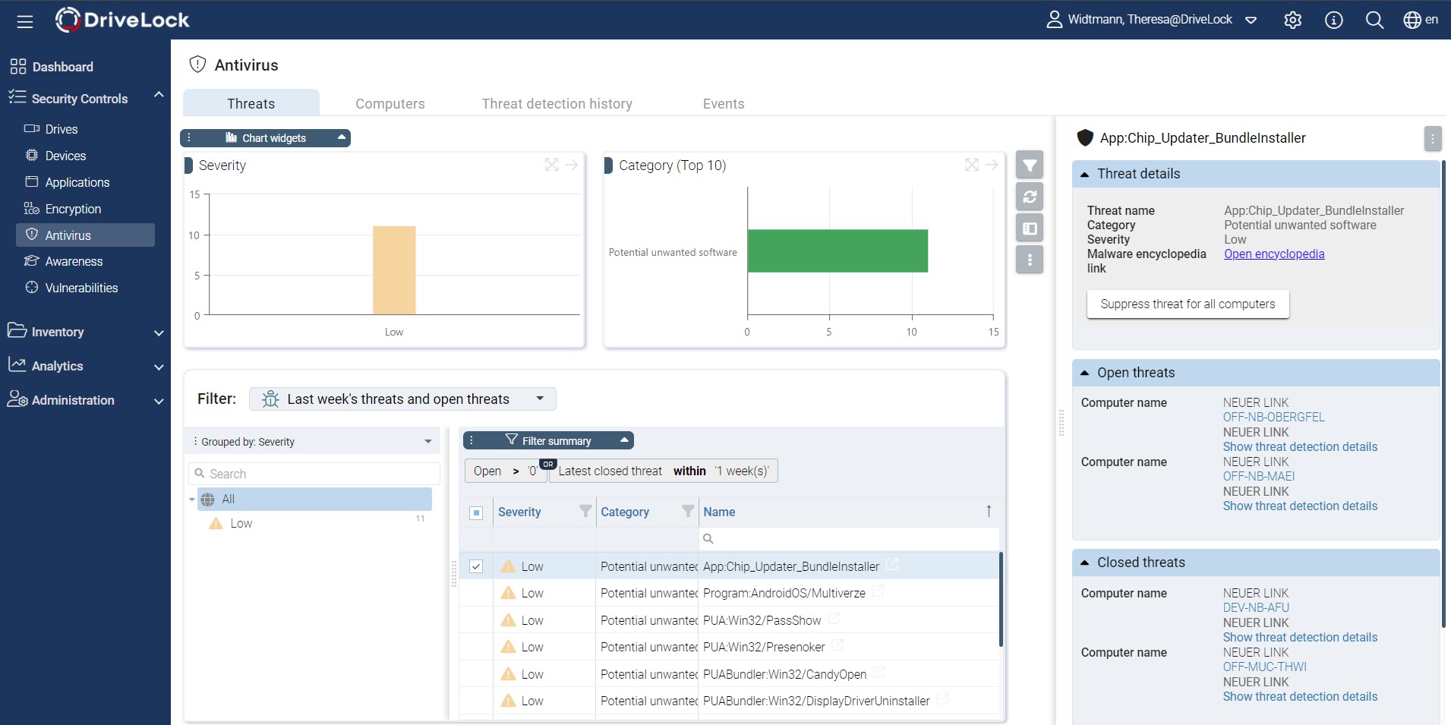Open Chart widgets three-dot options
Image resolution: width=1451 pixels, height=725 pixels.
(189, 137)
